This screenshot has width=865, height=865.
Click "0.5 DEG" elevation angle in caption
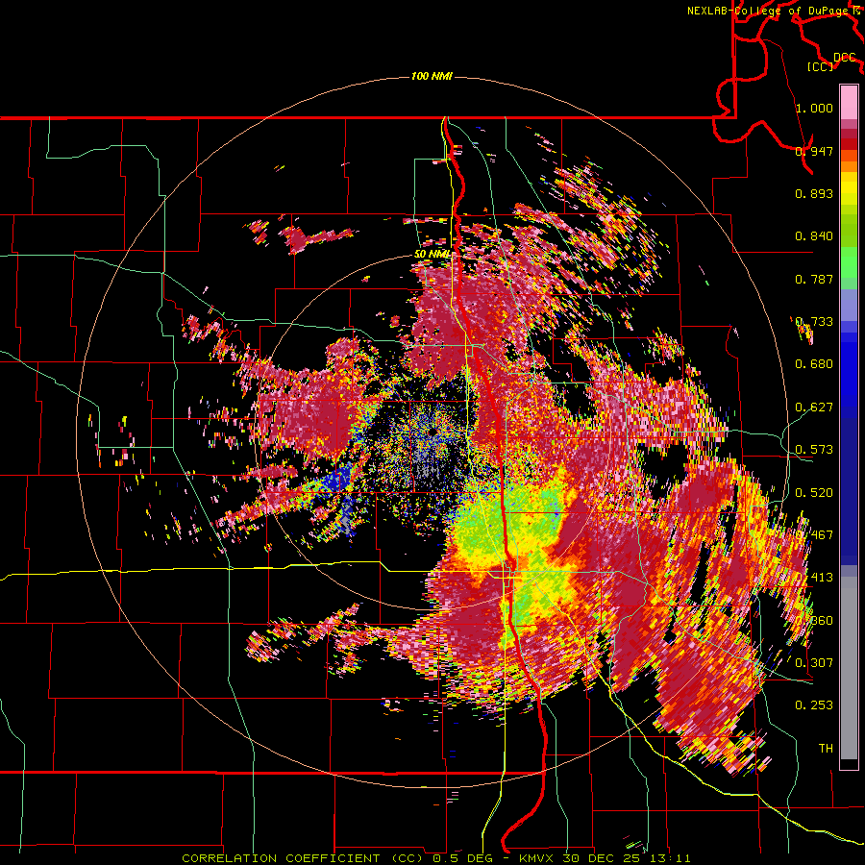coord(464,858)
